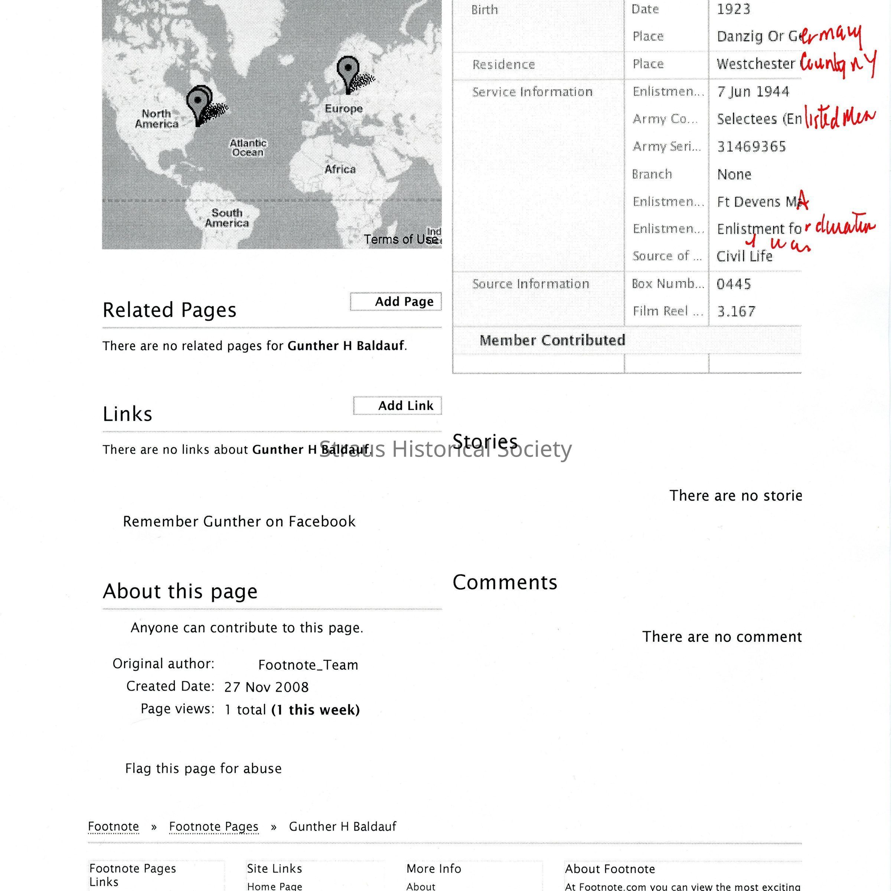891x891 pixels.
Task: Click the Add Page button
Action: pyautogui.click(x=396, y=301)
